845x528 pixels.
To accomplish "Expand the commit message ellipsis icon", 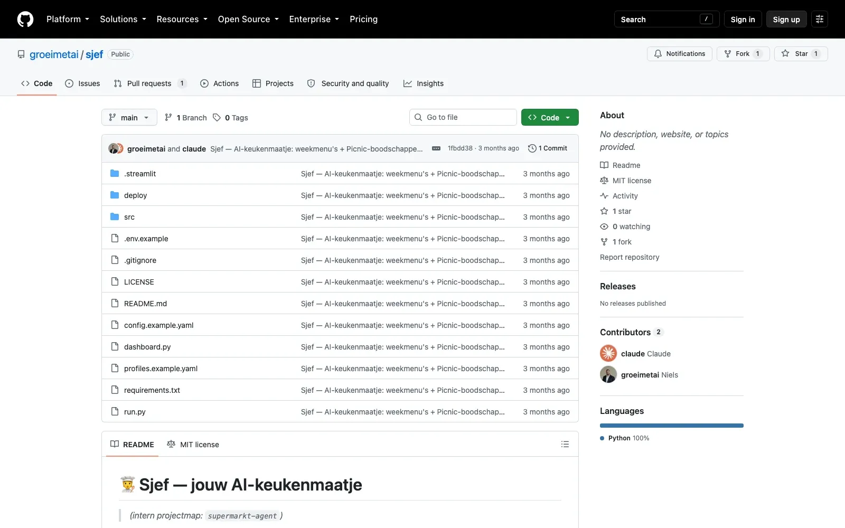I will [x=436, y=148].
